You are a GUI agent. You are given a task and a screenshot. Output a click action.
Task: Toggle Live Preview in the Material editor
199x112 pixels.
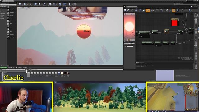click(152, 11)
